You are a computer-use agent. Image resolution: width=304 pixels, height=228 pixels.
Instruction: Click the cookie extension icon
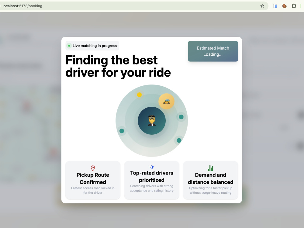(x=285, y=6)
